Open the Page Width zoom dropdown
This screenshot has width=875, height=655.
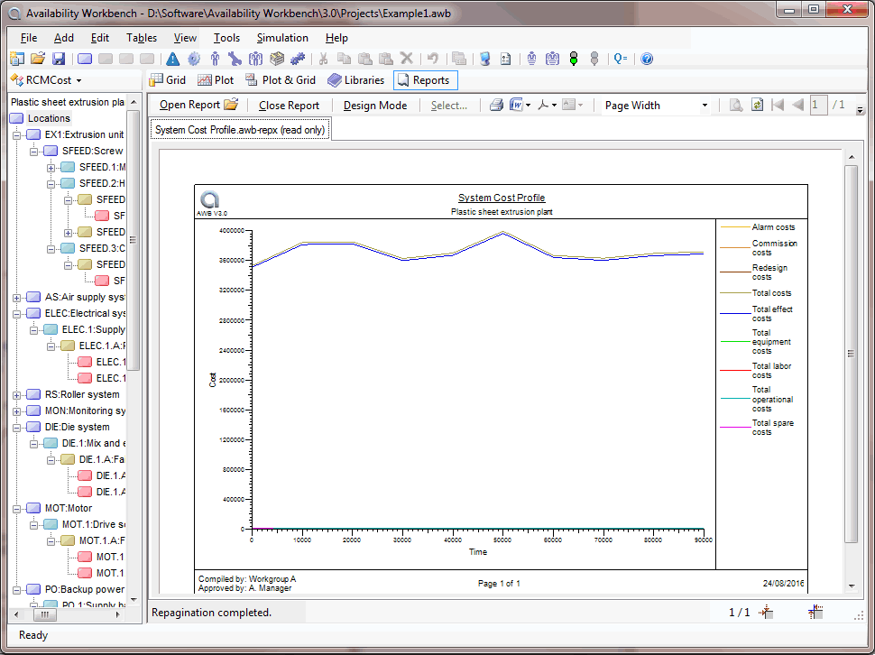[x=705, y=106]
